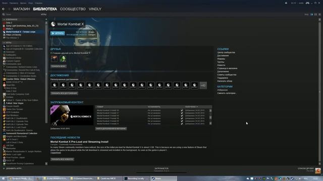Open the Pre-Load and Streaming Install news headline
Viewport: 323px width, 181px height.
[79, 142]
